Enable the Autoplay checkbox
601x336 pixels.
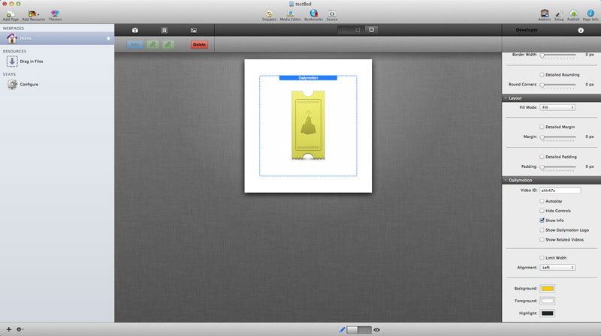pos(542,201)
